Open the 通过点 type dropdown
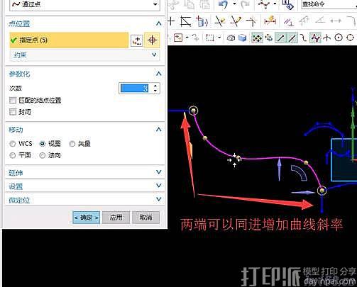The image size is (357, 287). (x=84, y=4)
